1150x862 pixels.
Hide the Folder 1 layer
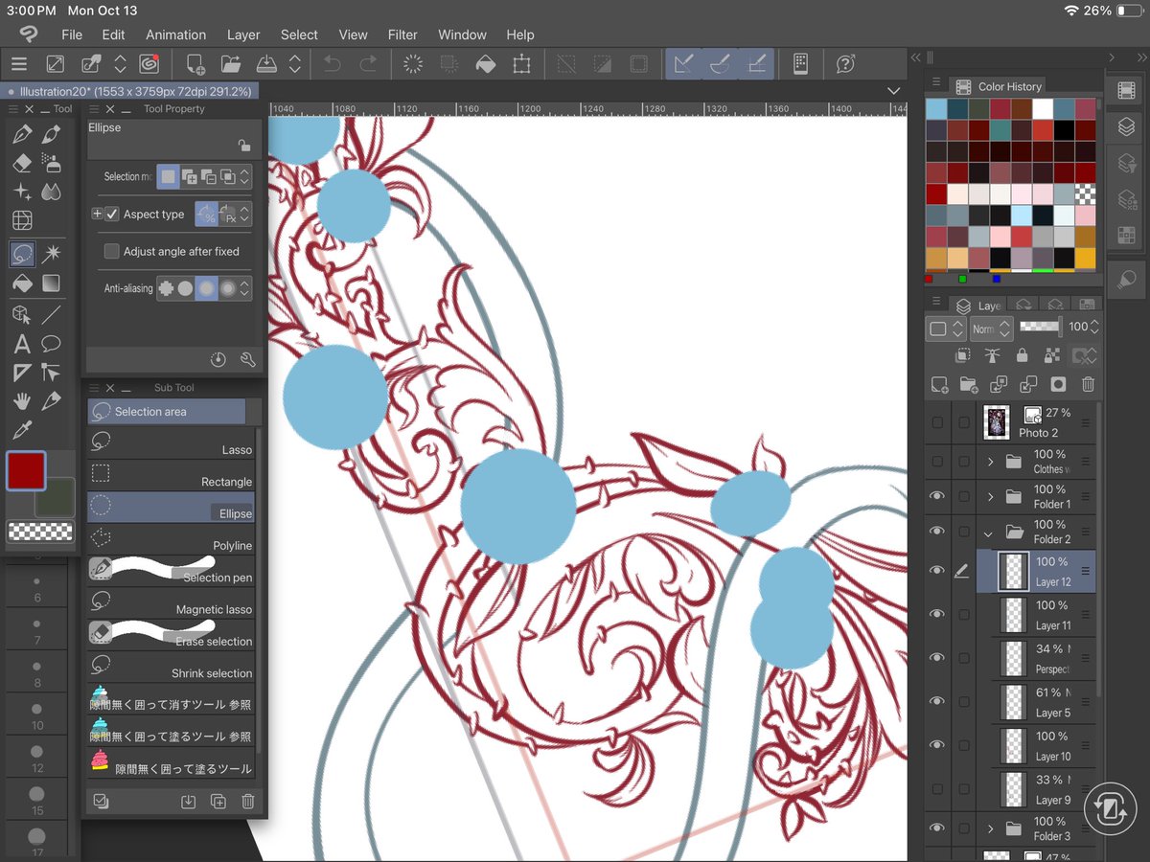[x=937, y=496]
